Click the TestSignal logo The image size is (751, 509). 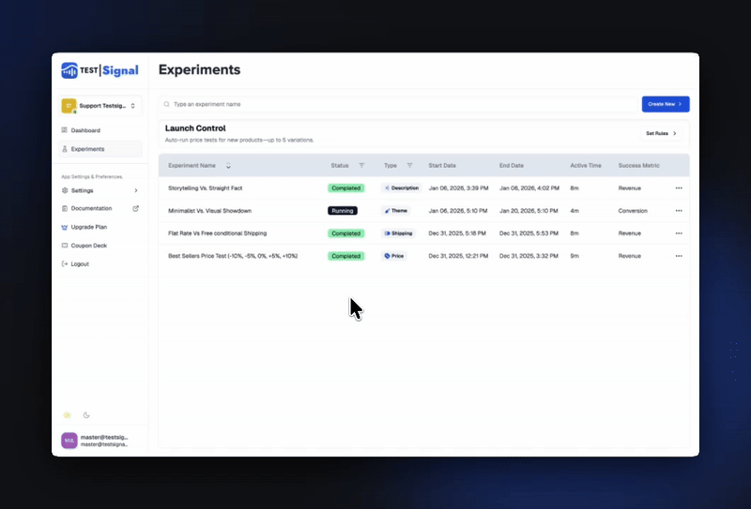click(x=100, y=70)
